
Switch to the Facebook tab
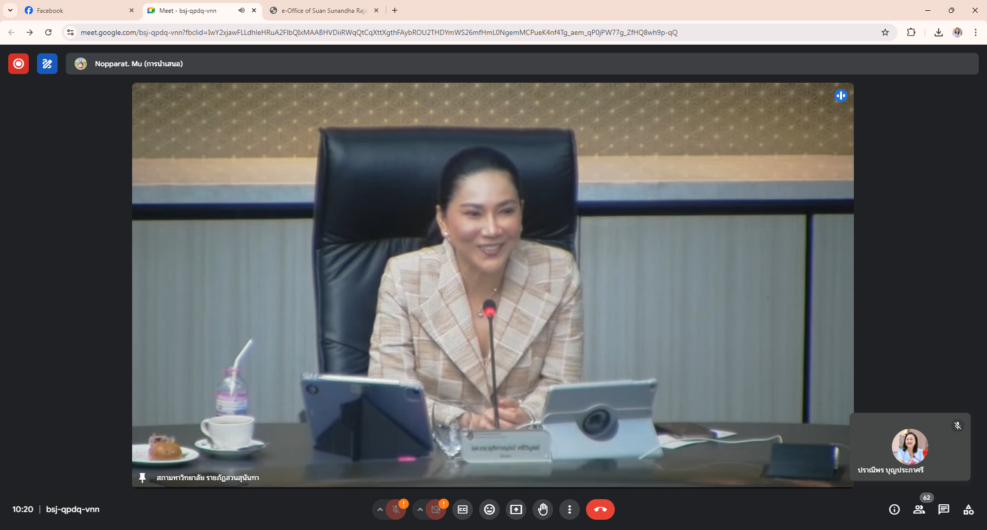point(77,10)
